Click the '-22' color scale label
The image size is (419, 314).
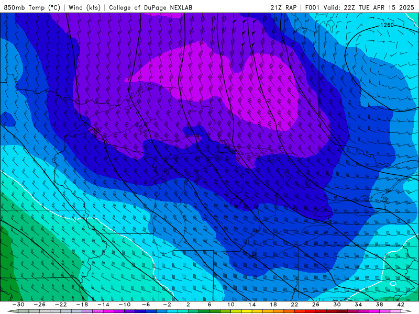click(61, 305)
